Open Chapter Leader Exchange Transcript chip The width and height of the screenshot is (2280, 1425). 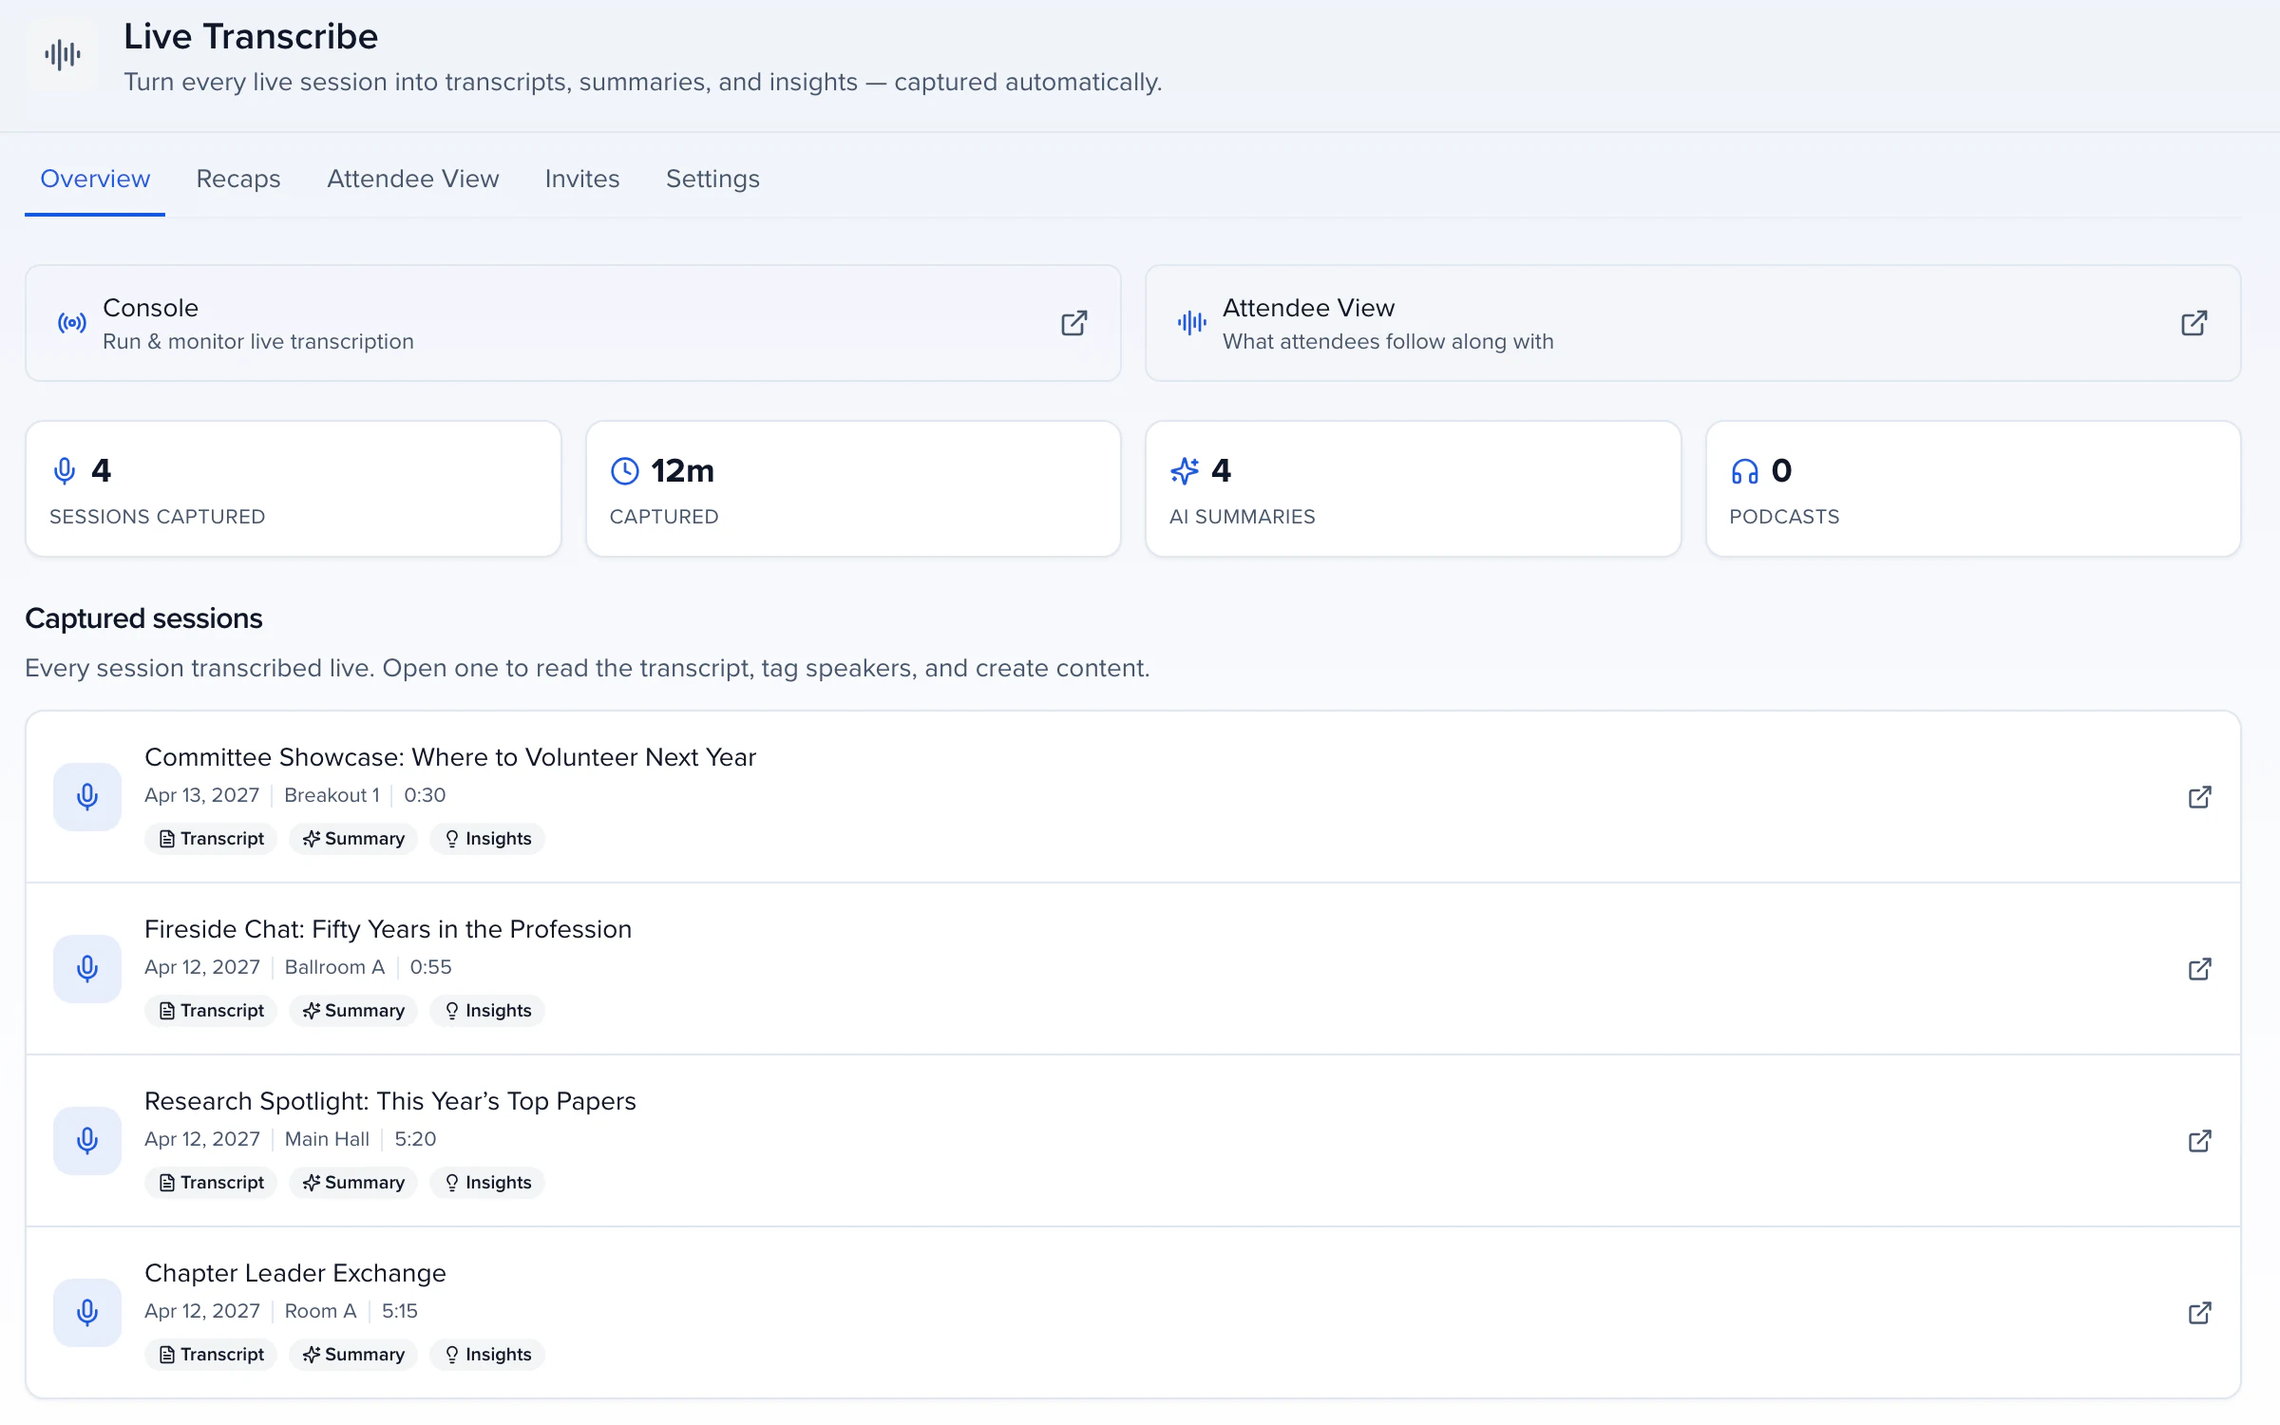coord(211,1355)
